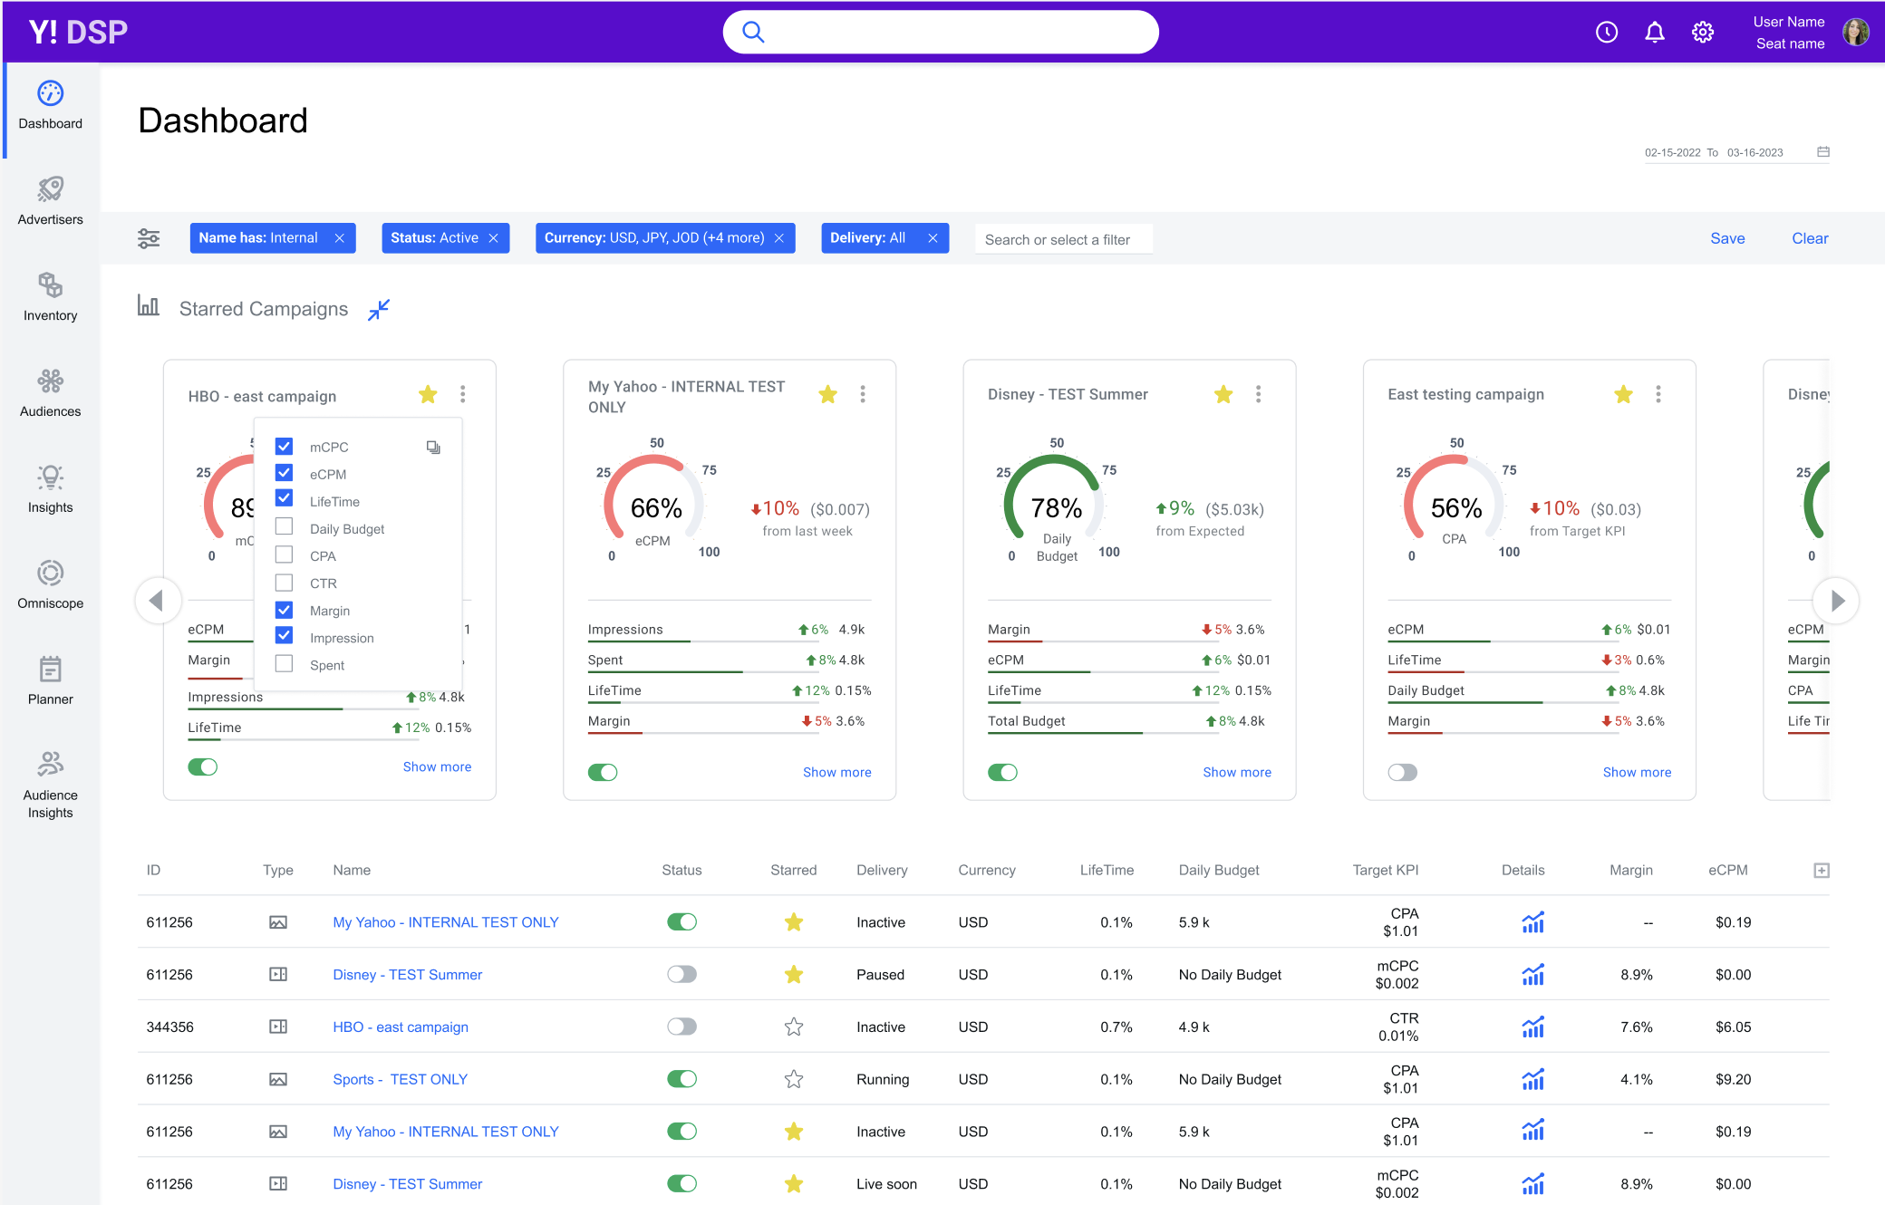Open the date range calendar icon
Viewport: 1885px width, 1205px height.
(1823, 151)
